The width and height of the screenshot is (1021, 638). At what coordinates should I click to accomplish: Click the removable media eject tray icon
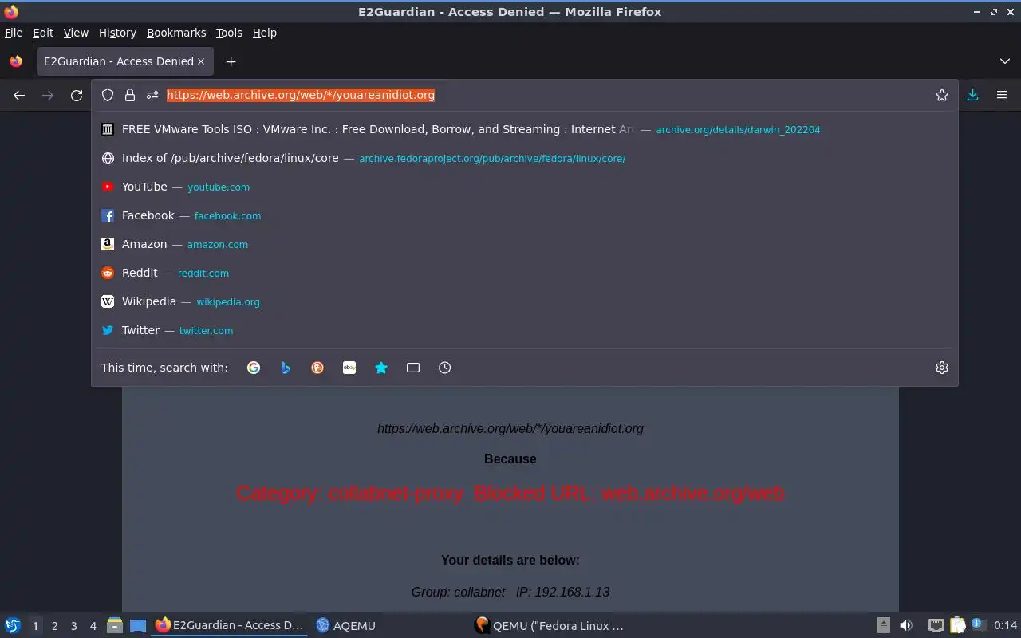(x=884, y=626)
